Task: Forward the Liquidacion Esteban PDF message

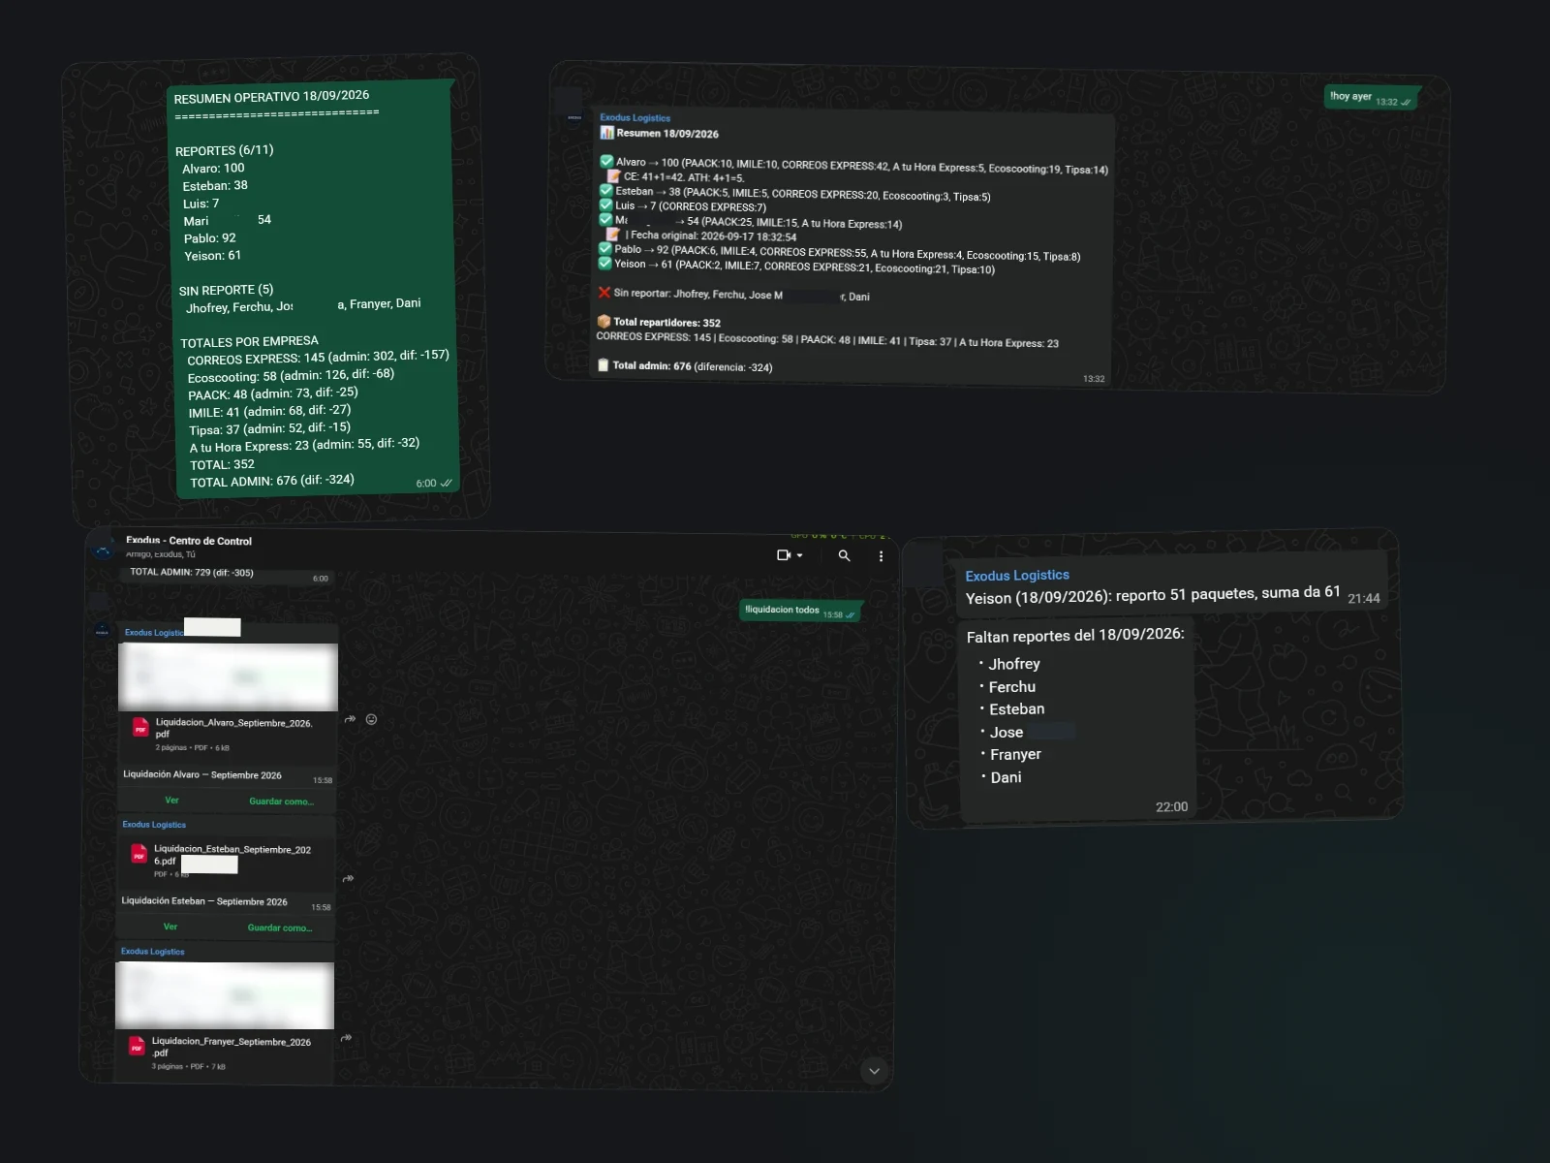Action: coord(348,878)
